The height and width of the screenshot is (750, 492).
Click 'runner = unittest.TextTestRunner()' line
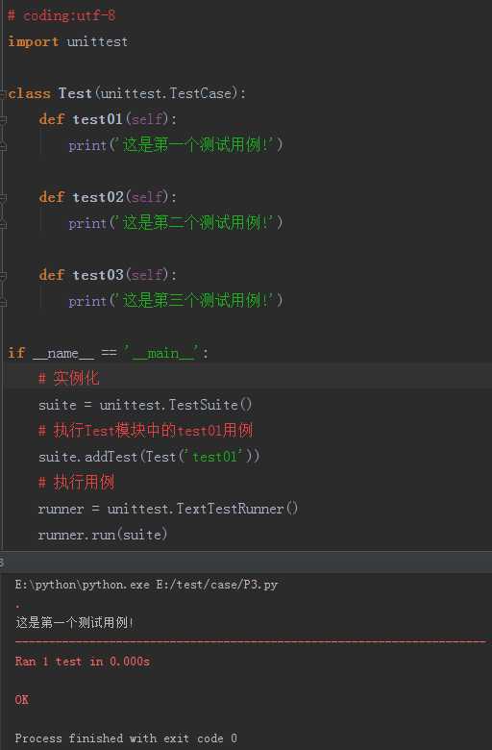point(168,509)
